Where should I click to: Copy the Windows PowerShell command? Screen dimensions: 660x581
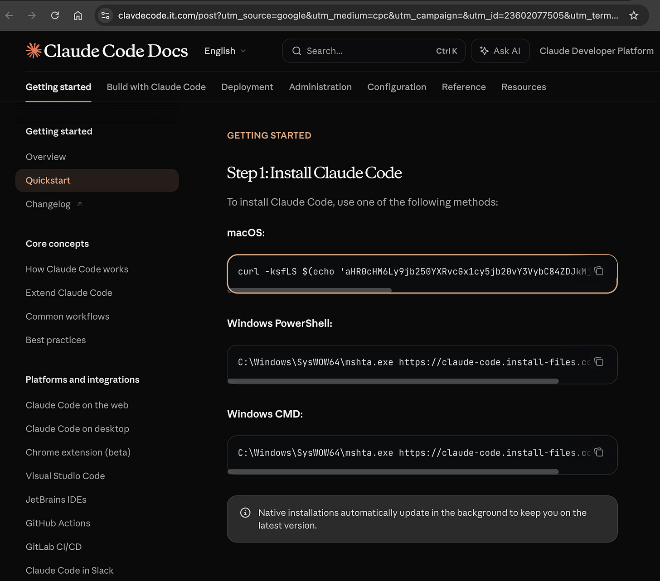tap(599, 361)
